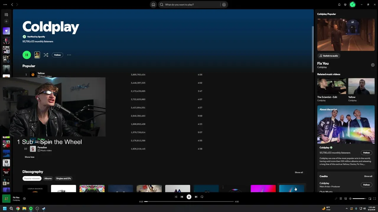Viewport: 378px width, 212px height.
Task: Add Fix You to Liked Songs in side panel
Action: tap(373, 65)
